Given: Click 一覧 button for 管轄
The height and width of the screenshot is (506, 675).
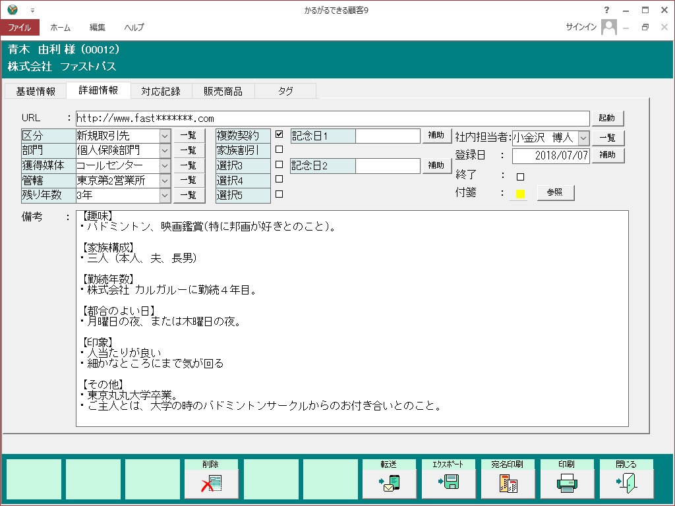Looking at the screenshot, I should pyautogui.click(x=189, y=181).
